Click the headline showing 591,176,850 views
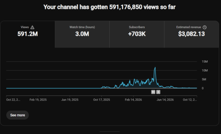 [109, 7]
